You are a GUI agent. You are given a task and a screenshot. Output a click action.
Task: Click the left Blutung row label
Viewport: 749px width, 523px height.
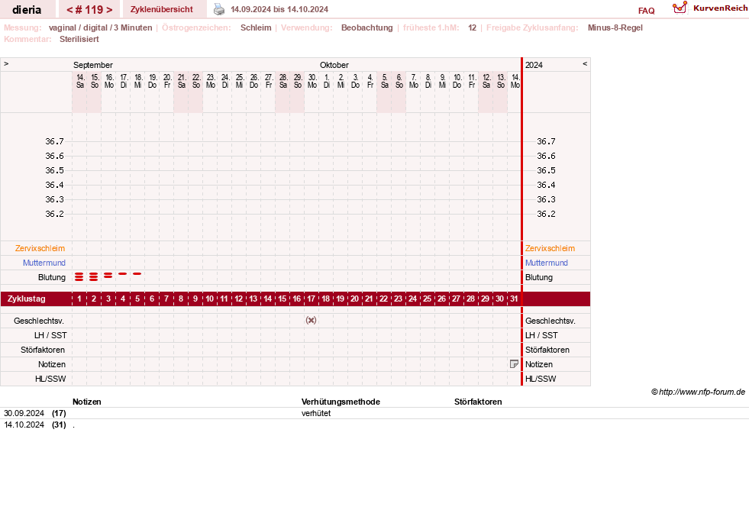click(x=52, y=277)
